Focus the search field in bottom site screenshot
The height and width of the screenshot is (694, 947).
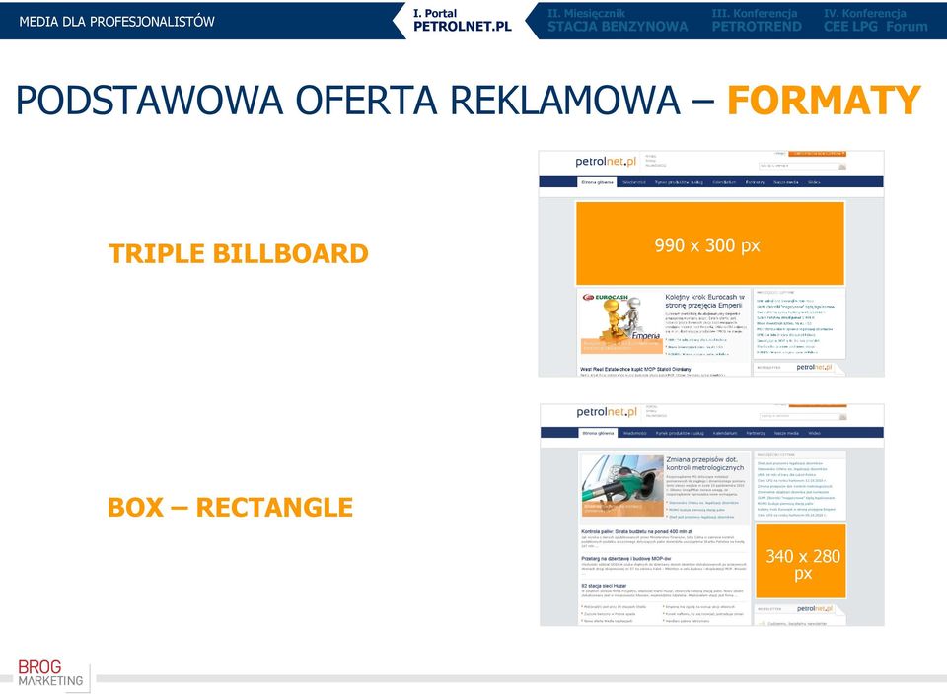799,416
